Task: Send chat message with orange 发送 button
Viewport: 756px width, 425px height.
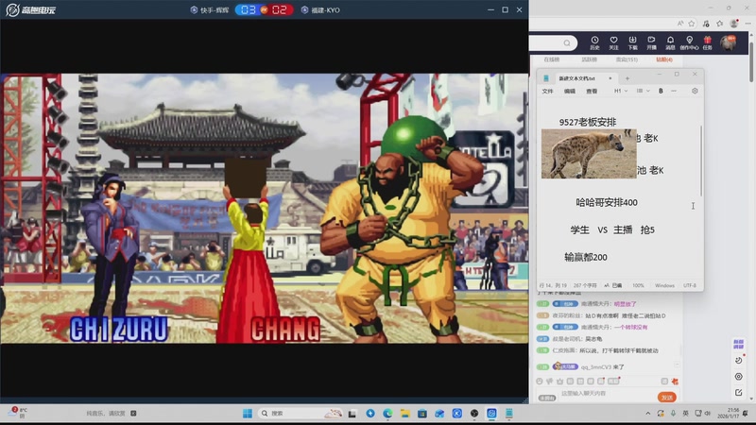Action: (x=667, y=398)
